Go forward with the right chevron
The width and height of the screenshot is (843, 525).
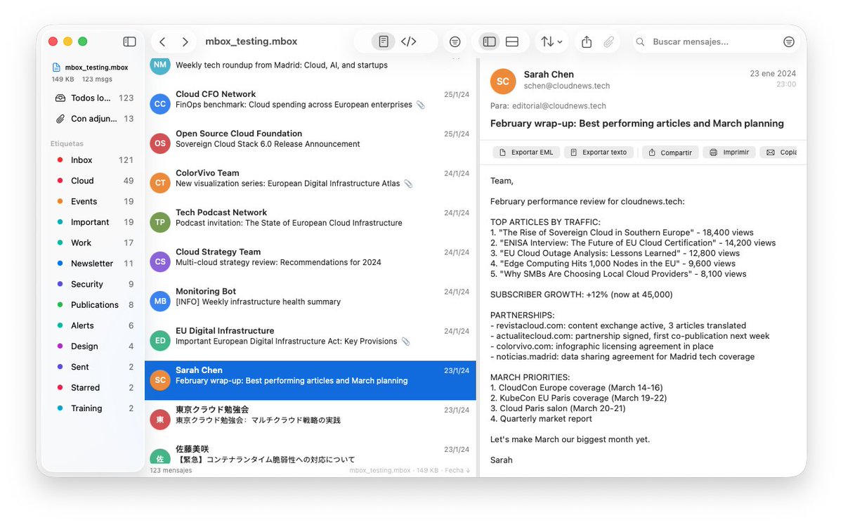[x=185, y=41]
